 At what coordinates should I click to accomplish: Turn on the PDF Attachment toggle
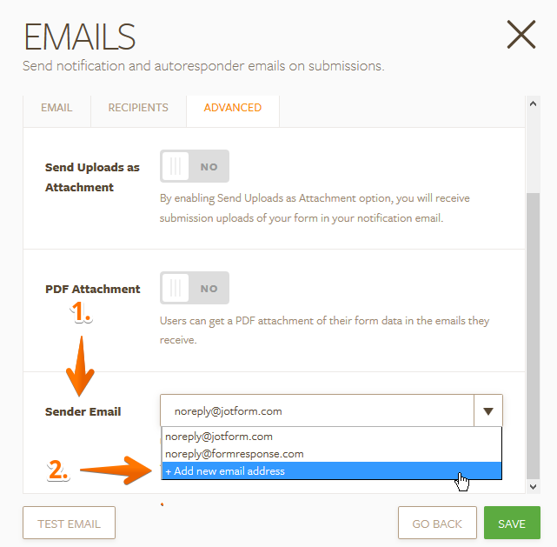tap(195, 288)
